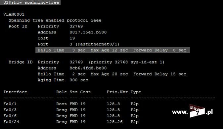The width and height of the screenshot is (223, 129).
Task: Click Forward Delay 15 sec value
Action: pos(160,74)
